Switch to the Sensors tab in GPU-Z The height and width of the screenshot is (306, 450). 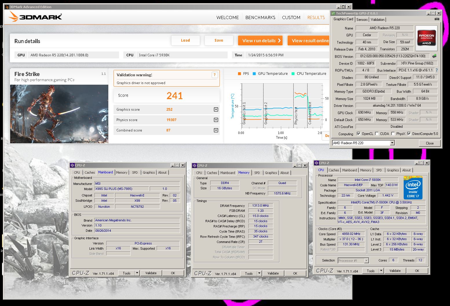point(362,20)
